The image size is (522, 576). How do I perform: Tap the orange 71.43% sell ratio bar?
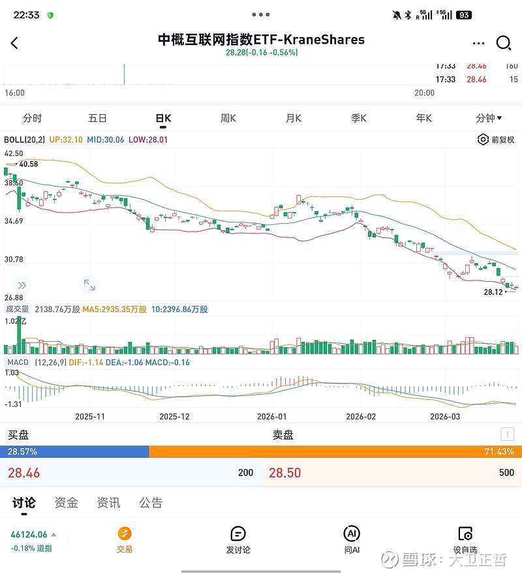pos(335,451)
